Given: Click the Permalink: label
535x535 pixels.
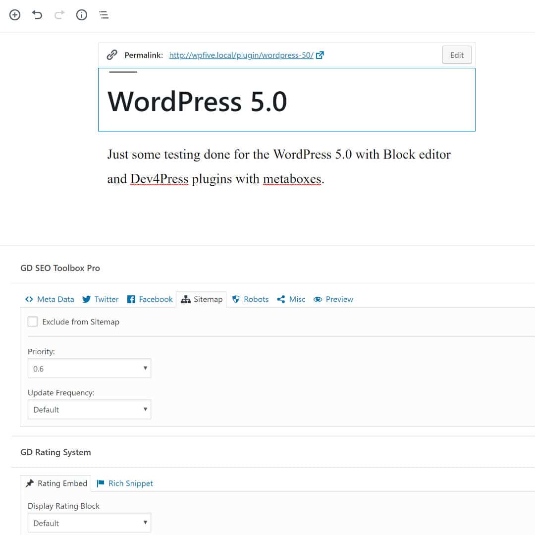Looking at the screenshot, I should [x=144, y=55].
